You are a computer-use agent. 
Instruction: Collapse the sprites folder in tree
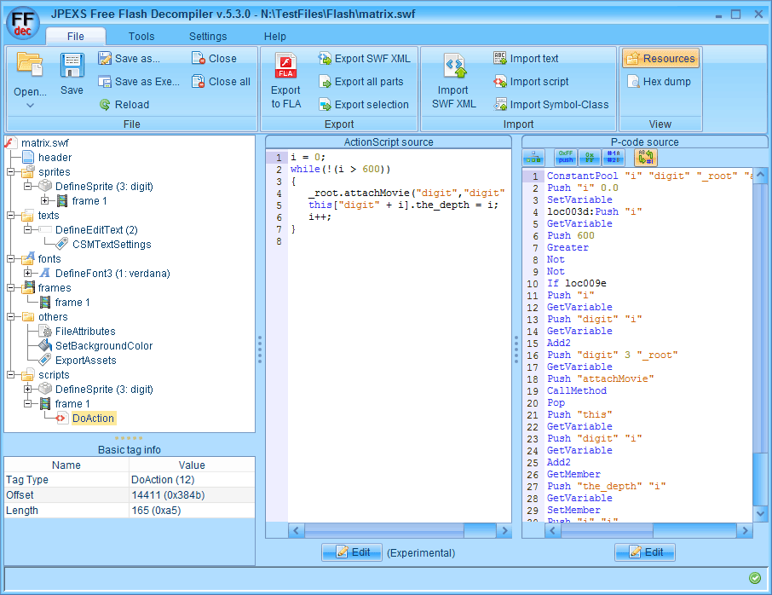(12, 172)
